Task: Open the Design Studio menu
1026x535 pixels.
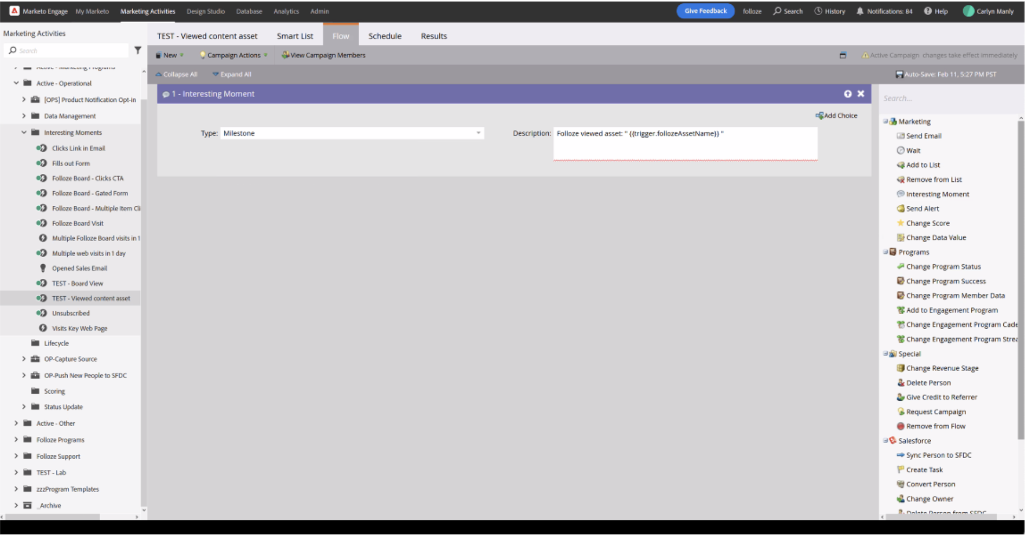Action: pos(205,11)
